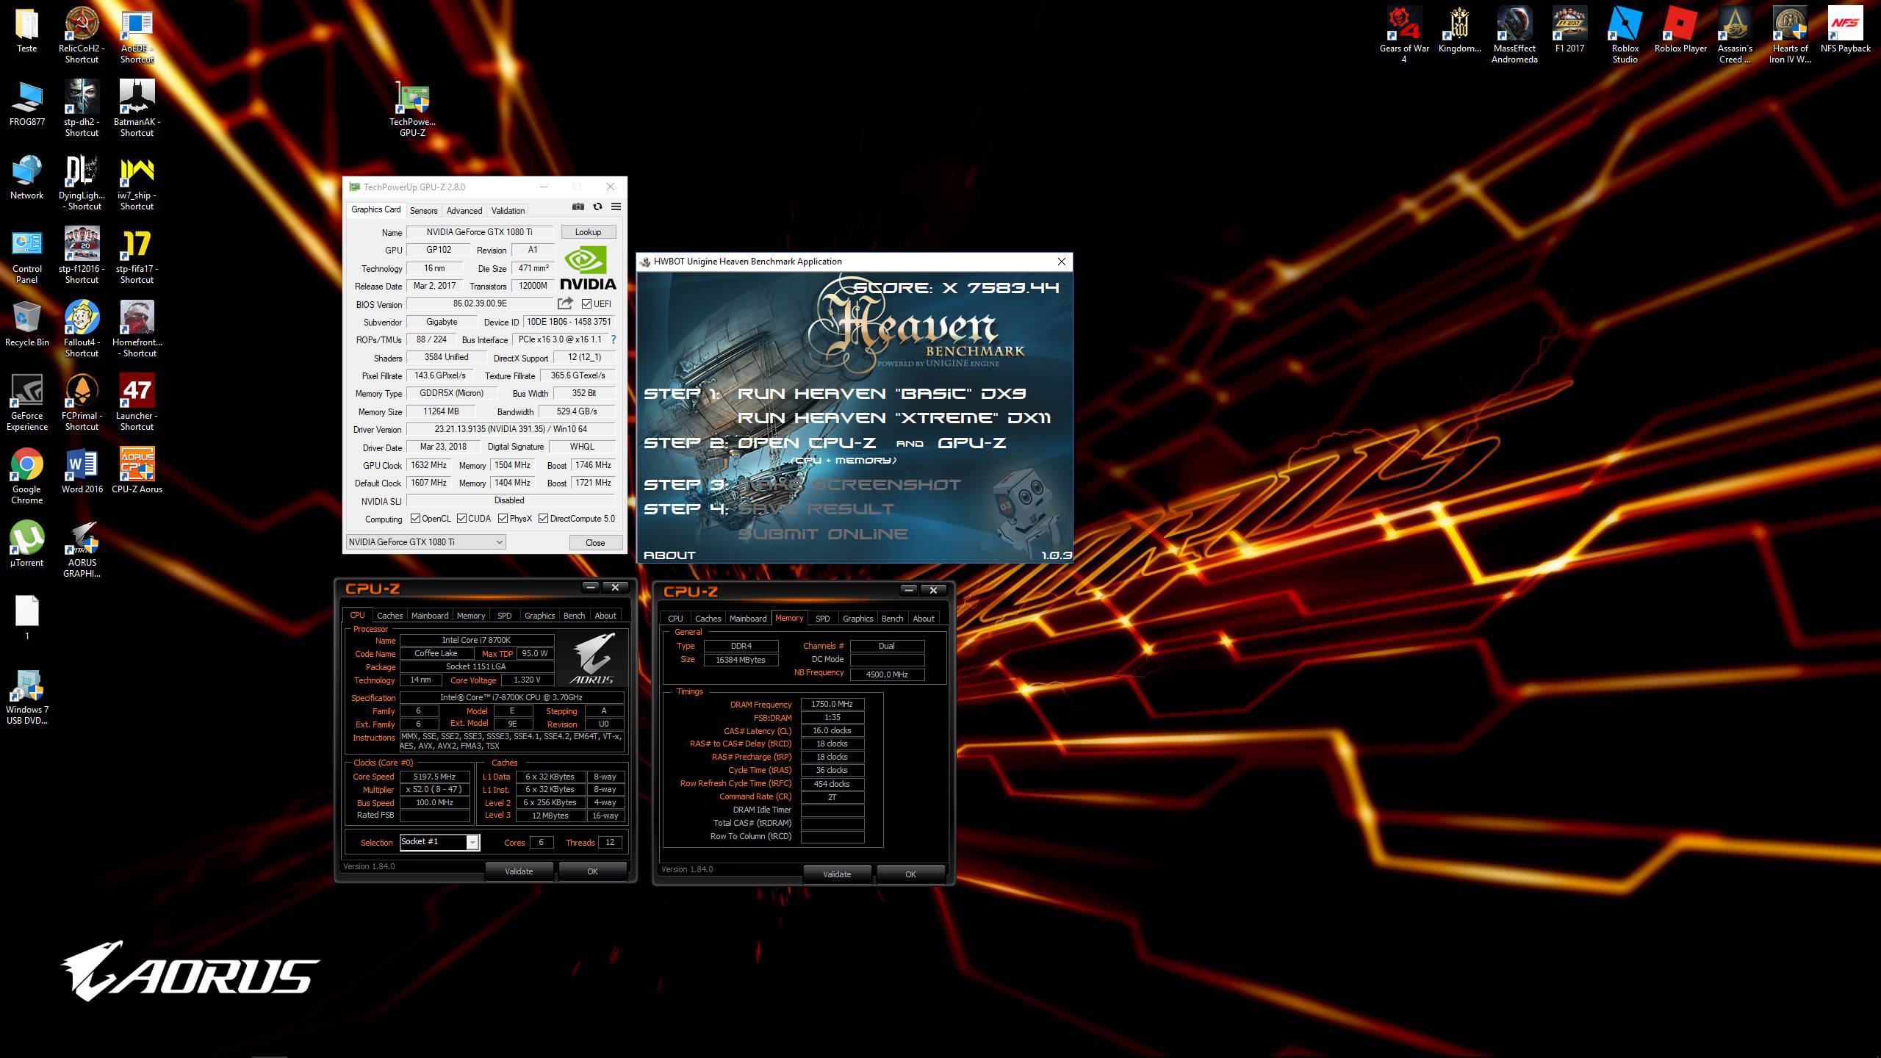Click ABOUT in the HWBOT Heaven window
1881x1058 pixels.
click(669, 555)
